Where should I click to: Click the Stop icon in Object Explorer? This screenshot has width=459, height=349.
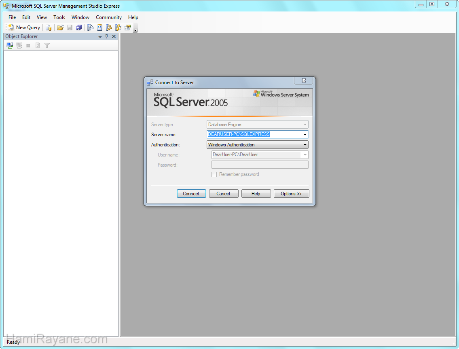pos(28,45)
